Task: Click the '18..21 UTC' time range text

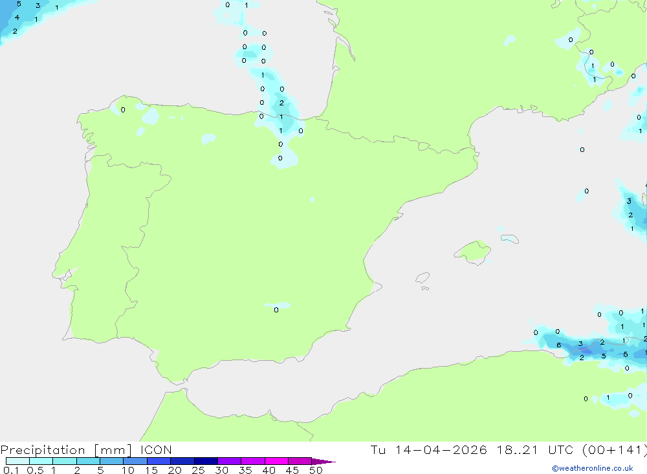Action: pyautogui.click(x=535, y=449)
